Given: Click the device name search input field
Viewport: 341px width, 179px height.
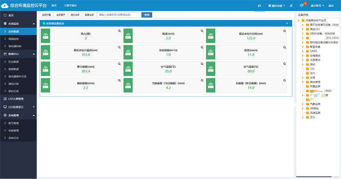Looking at the screenshot, I should [118, 14].
